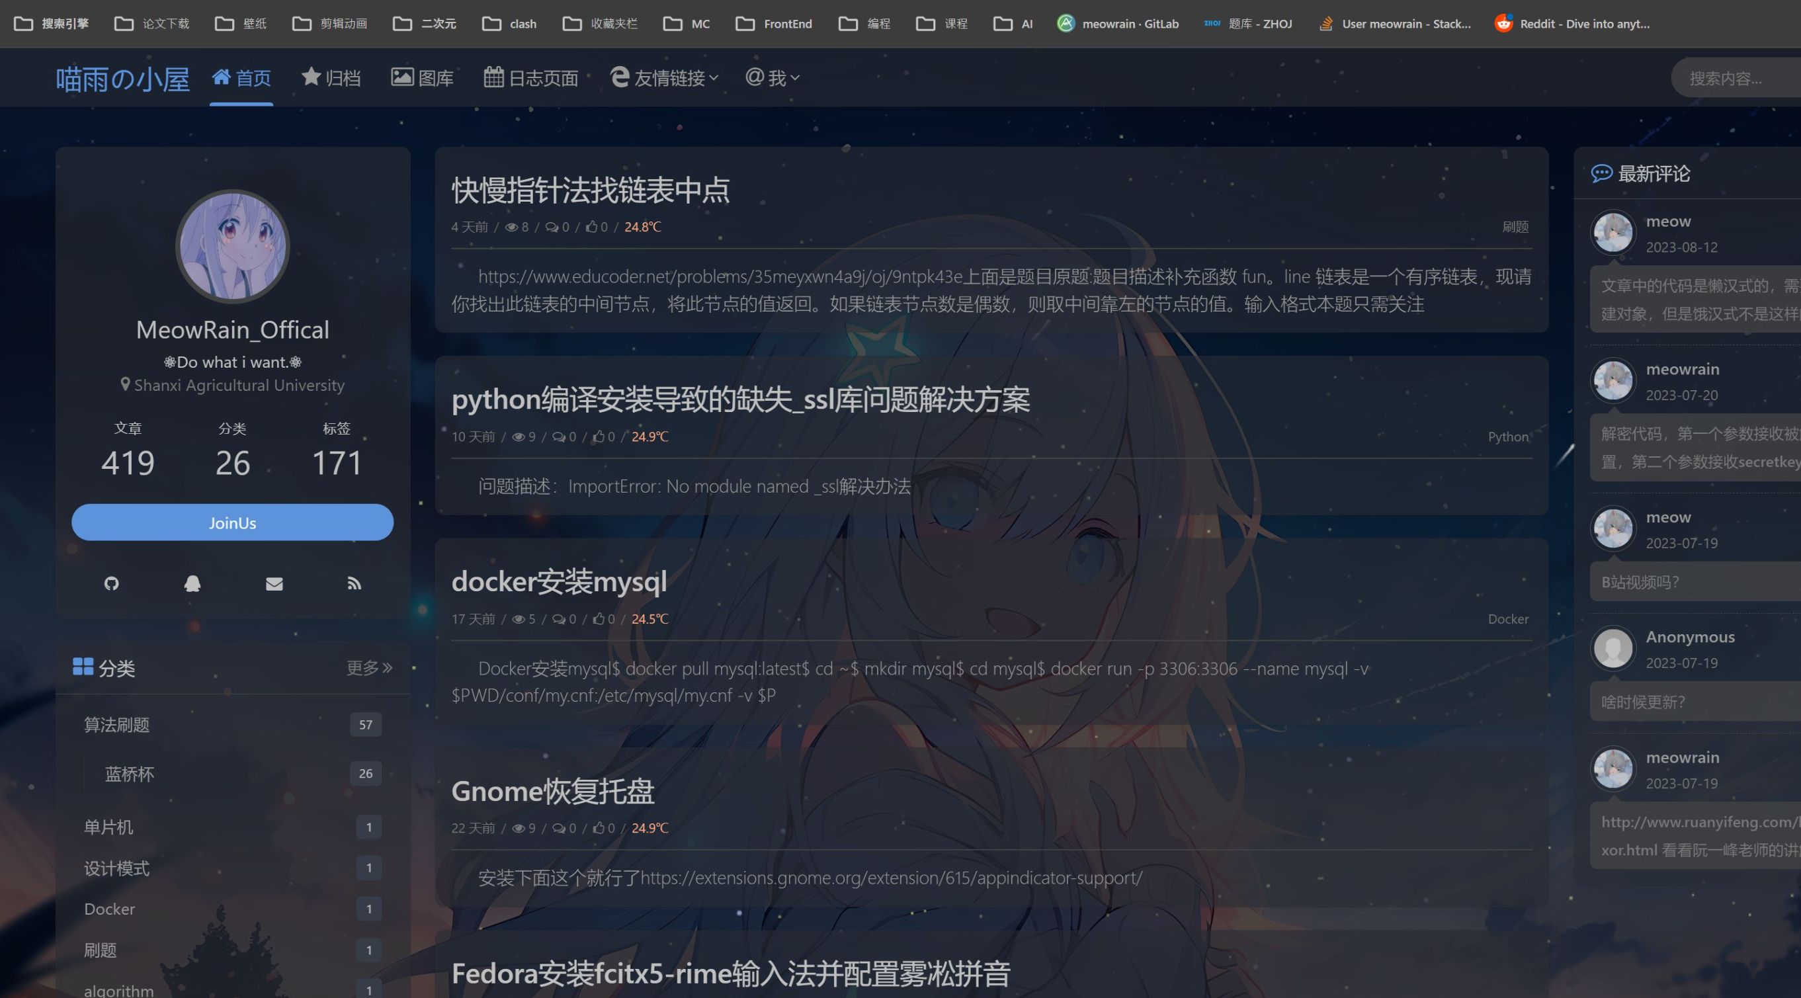Click the QQ penguin contact icon
The image size is (1801, 998).
[192, 583]
